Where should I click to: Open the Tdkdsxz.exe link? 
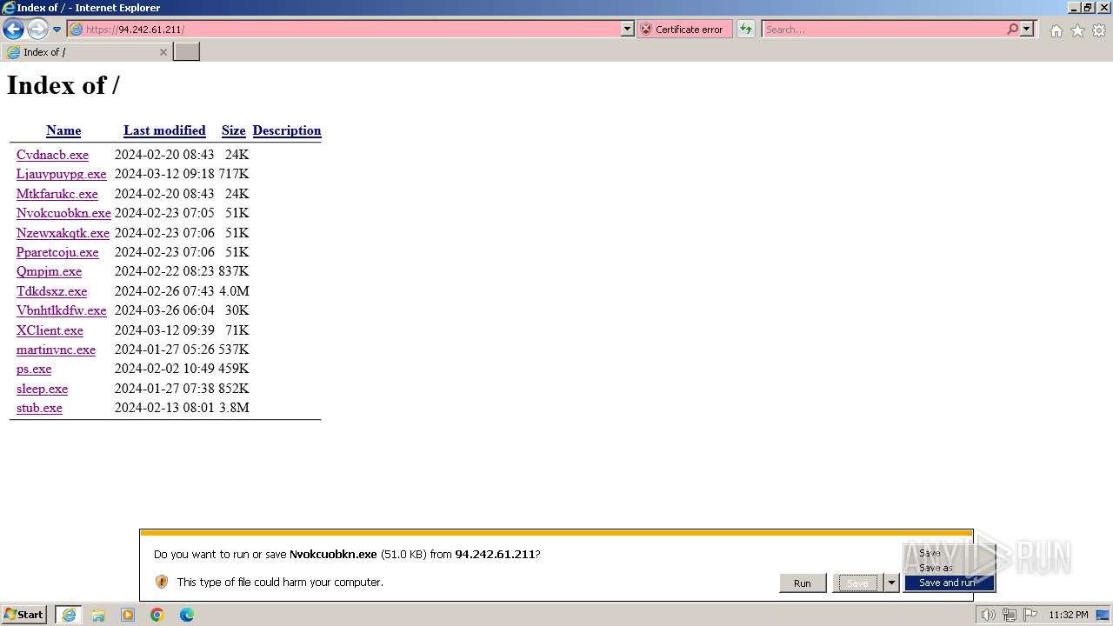tap(51, 291)
